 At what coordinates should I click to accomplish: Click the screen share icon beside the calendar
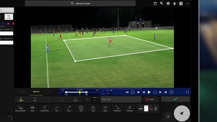[161, 4]
